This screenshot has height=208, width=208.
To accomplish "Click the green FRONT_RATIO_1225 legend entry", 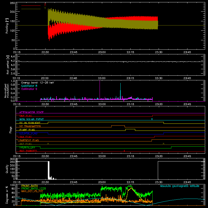I will (x=34, y=188).
